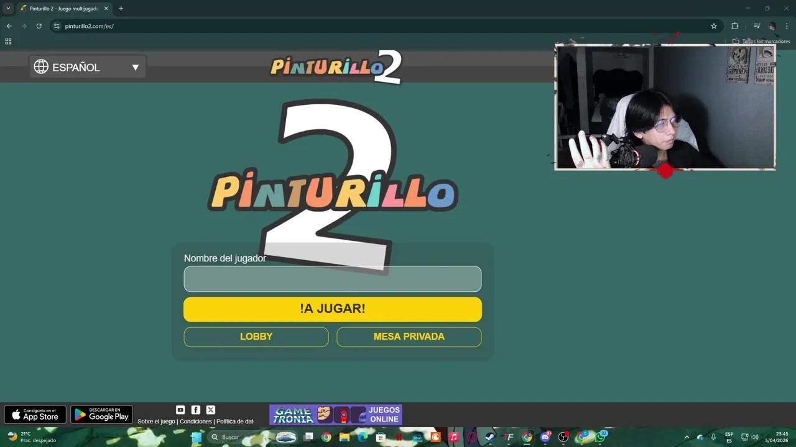Expand the tab search dropdown arrow
The image size is (796, 447).
pos(8,9)
